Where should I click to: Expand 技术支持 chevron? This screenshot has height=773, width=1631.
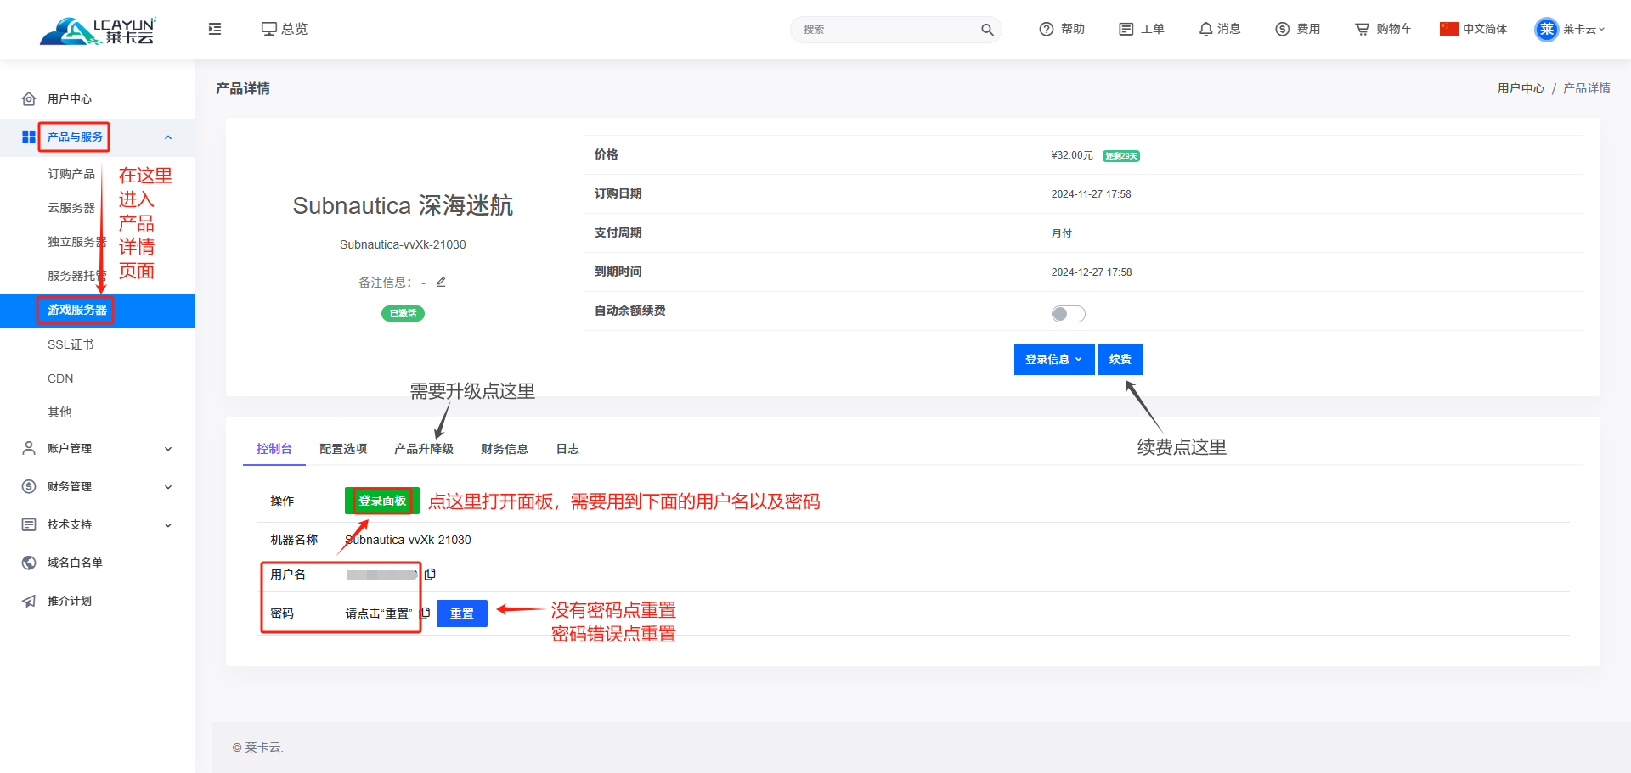tap(168, 525)
